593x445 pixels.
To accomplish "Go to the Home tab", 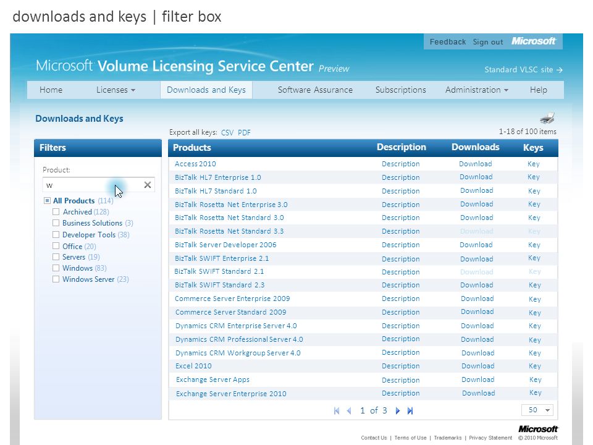I will [51, 90].
